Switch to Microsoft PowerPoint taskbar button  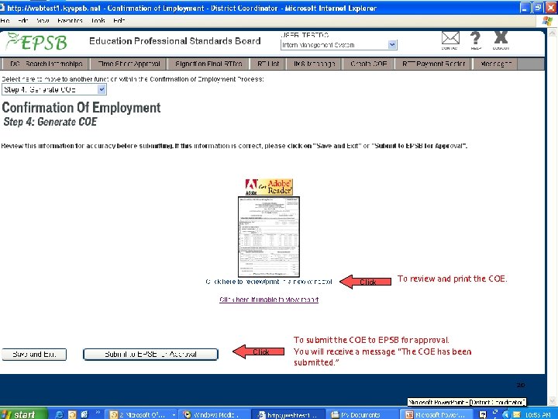click(x=436, y=414)
